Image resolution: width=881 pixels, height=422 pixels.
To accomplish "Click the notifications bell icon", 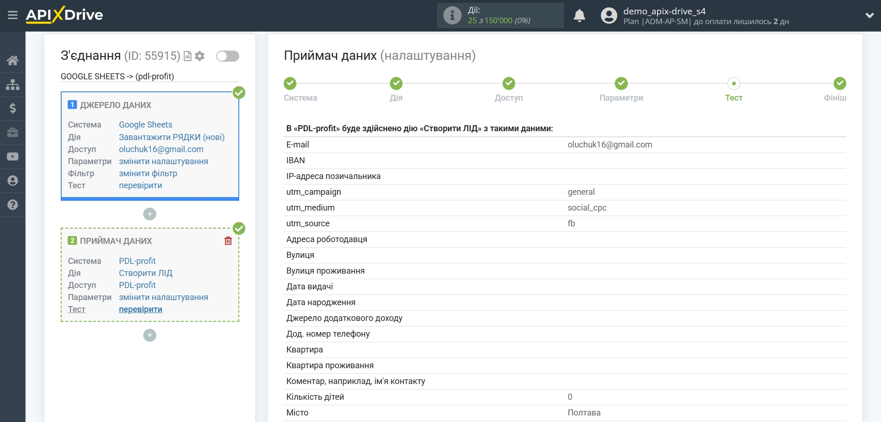I will (x=579, y=16).
